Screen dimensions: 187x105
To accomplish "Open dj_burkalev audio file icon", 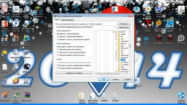I will point(159,39).
